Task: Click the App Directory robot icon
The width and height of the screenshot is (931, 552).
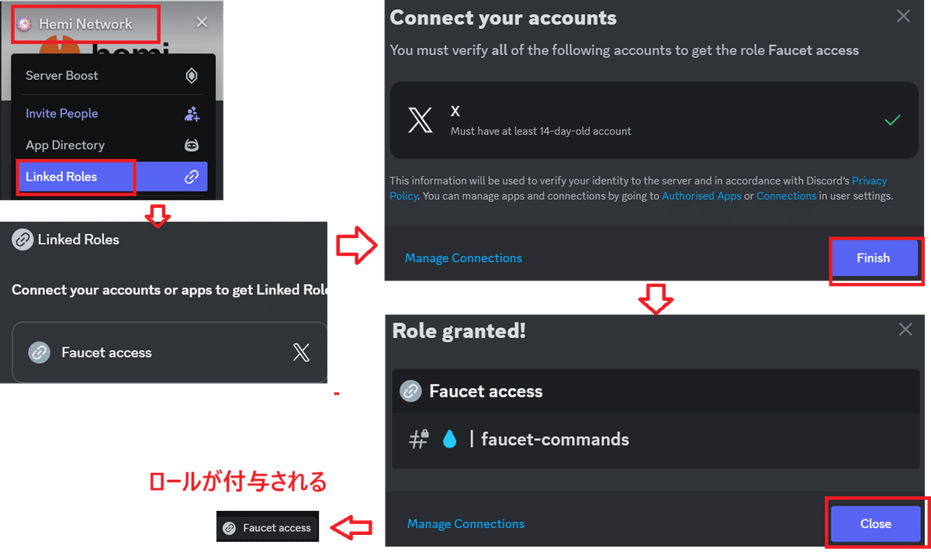Action: [192, 145]
